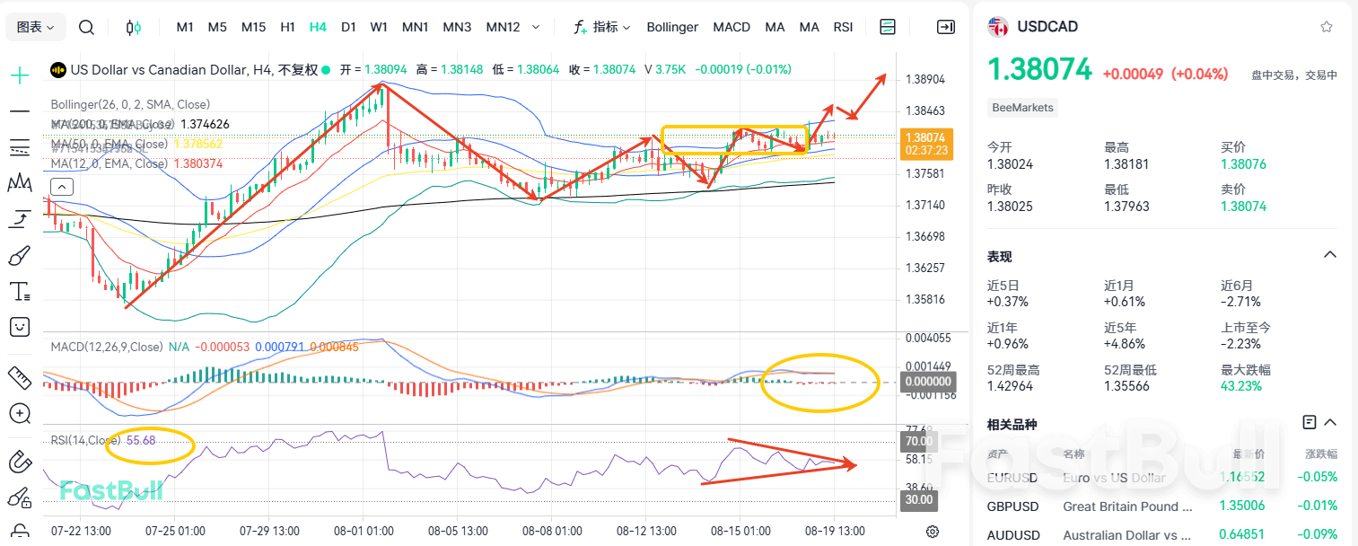Select the ruler measurement tool
Image resolution: width=1358 pixels, height=546 pixels.
click(x=19, y=377)
